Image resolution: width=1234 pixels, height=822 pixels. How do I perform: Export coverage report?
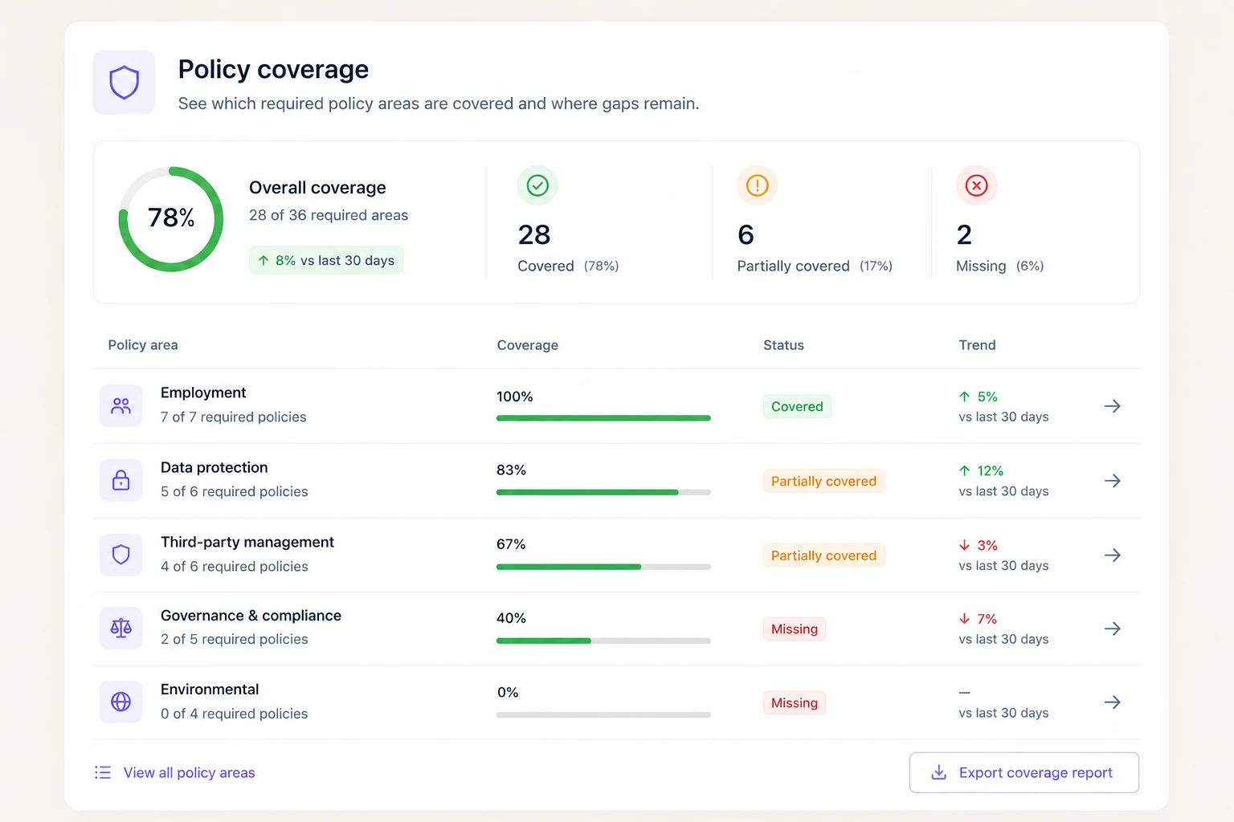(x=1024, y=772)
